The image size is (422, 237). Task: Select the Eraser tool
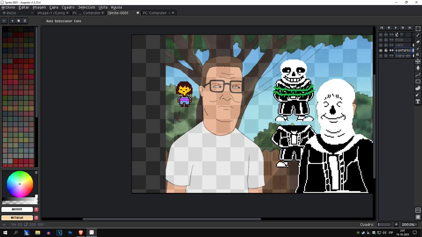[x=418, y=42]
